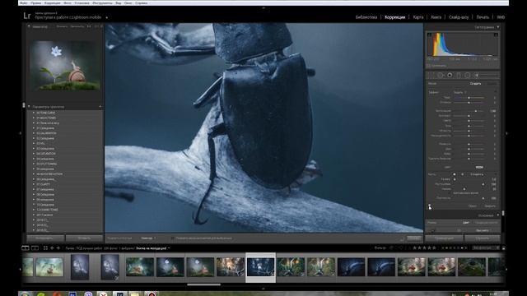527x296 pixels.
Task: Toggle histogram highlight clipping triangle
Action: [496, 35]
